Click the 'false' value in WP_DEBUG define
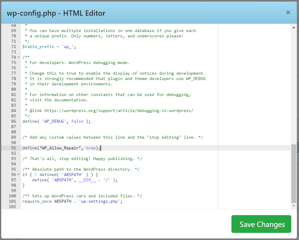Image resolution: width=299 pixels, height=240 pixels. click(x=77, y=121)
